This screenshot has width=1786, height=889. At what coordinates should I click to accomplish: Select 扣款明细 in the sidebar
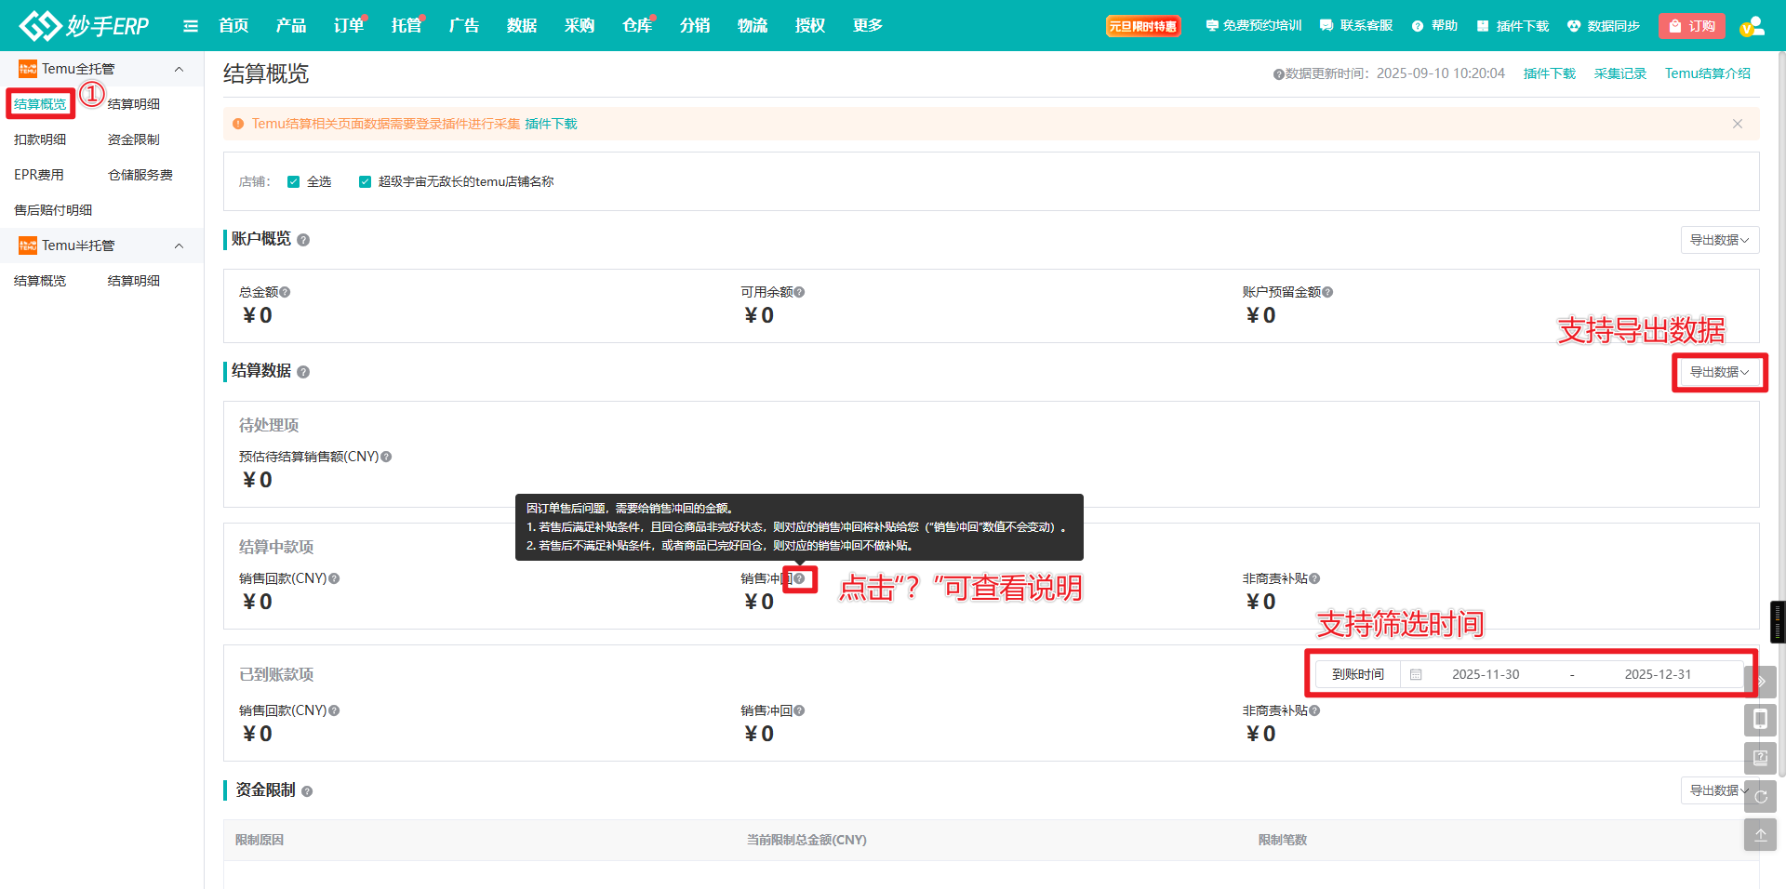click(x=40, y=139)
